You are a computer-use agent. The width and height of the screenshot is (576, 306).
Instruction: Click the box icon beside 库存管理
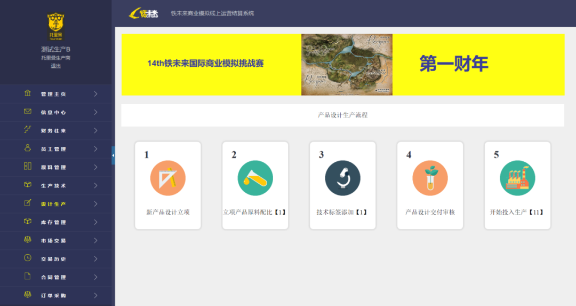tap(28, 222)
